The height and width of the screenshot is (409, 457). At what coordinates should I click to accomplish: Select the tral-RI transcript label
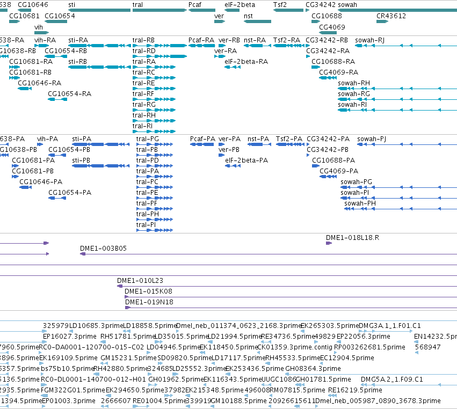[142, 126]
